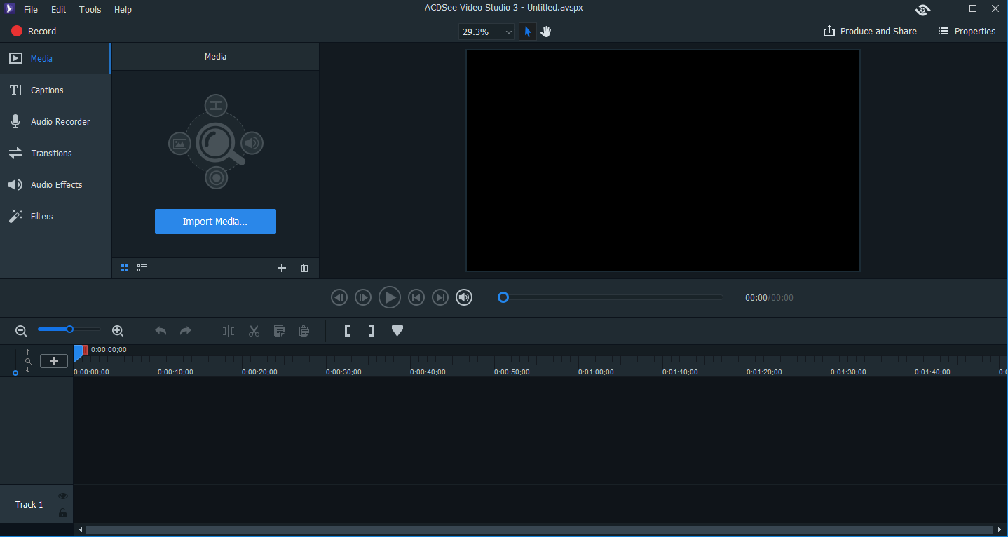Paste the copied clip
Viewport: 1008px width, 537px height.
(304, 330)
